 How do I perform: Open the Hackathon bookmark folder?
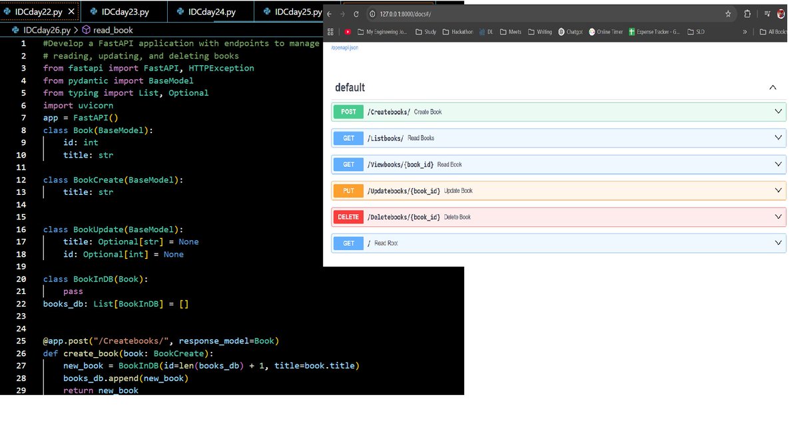459,32
